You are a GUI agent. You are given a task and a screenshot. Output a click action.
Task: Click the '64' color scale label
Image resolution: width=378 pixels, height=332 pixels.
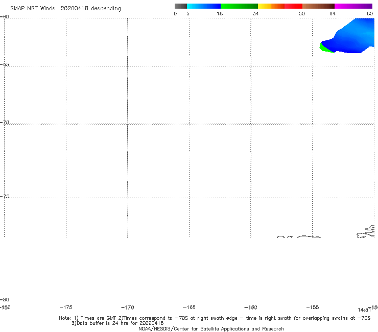(x=333, y=13)
